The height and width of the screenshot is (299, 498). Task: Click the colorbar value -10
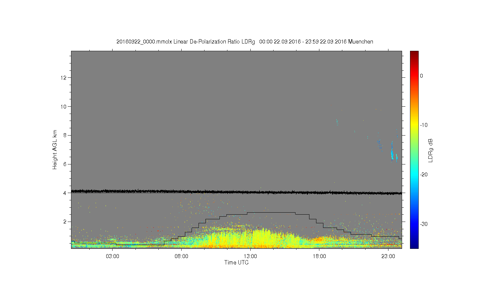coord(424,125)
